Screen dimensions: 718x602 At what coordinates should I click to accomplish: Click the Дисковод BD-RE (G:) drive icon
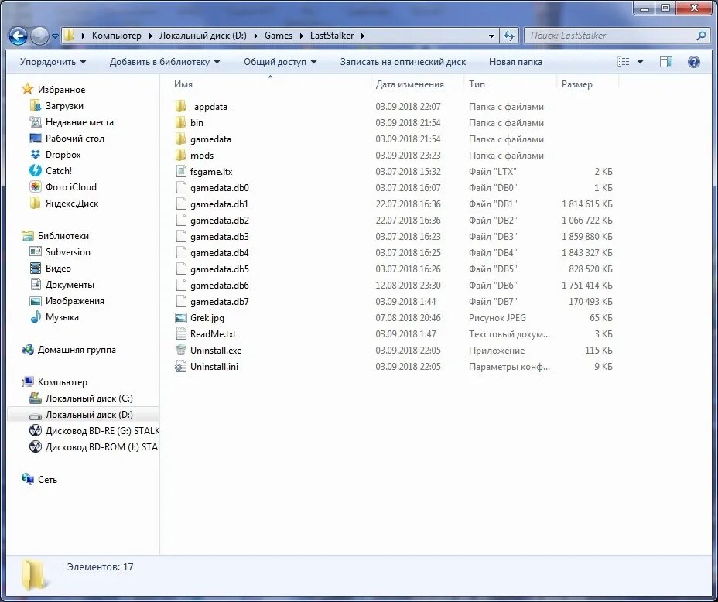pos(36,431)
